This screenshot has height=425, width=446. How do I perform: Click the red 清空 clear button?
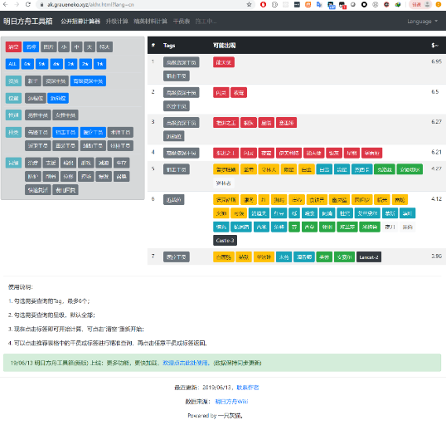(13, 46)
